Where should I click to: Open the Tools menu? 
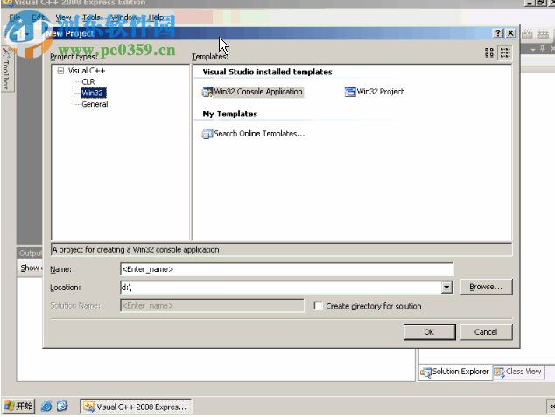point(91,17)
